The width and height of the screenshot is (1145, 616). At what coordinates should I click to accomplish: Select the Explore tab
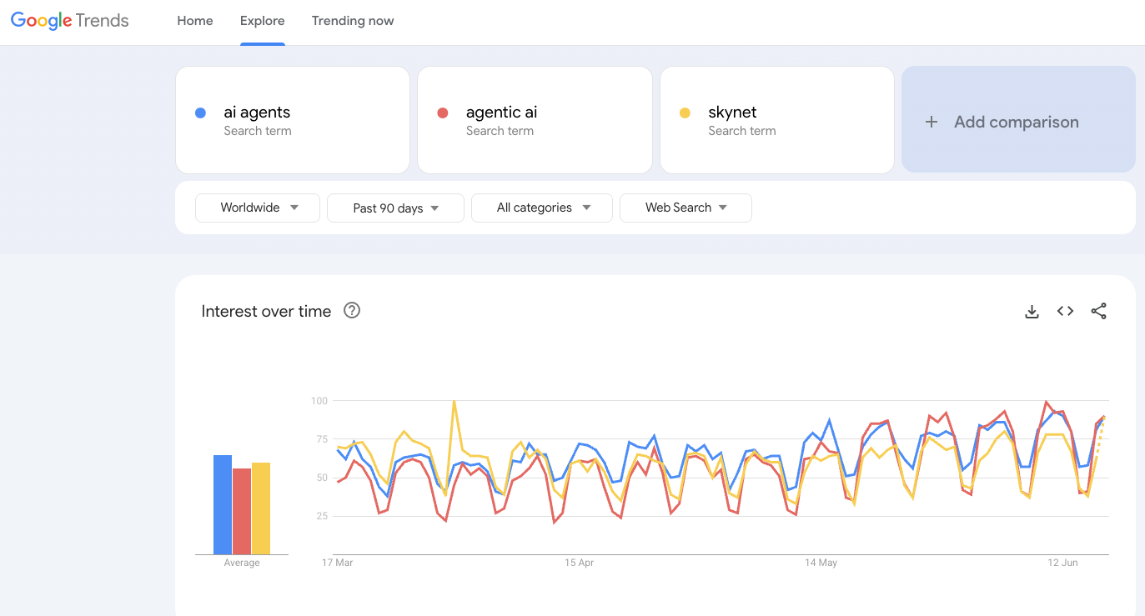coord(263,21)
